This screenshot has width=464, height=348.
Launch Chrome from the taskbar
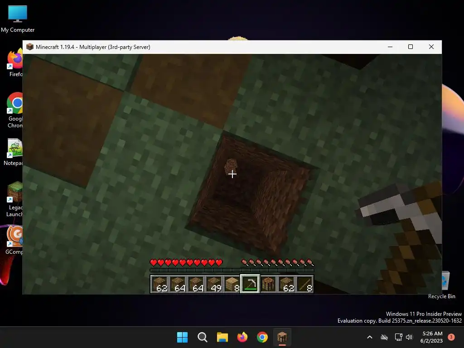pos(262,337)
